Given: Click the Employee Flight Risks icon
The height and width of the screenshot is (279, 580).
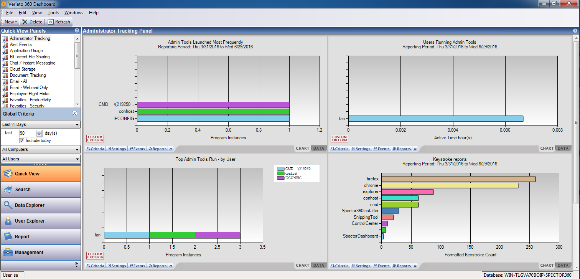Looking at the screenshot, I should (5, 94).
